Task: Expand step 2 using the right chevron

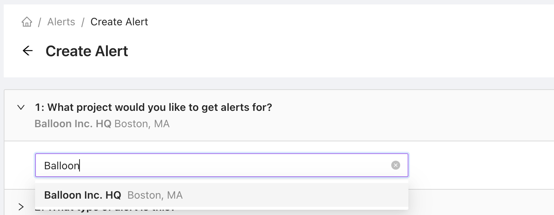Action: (x=21, y=207)
